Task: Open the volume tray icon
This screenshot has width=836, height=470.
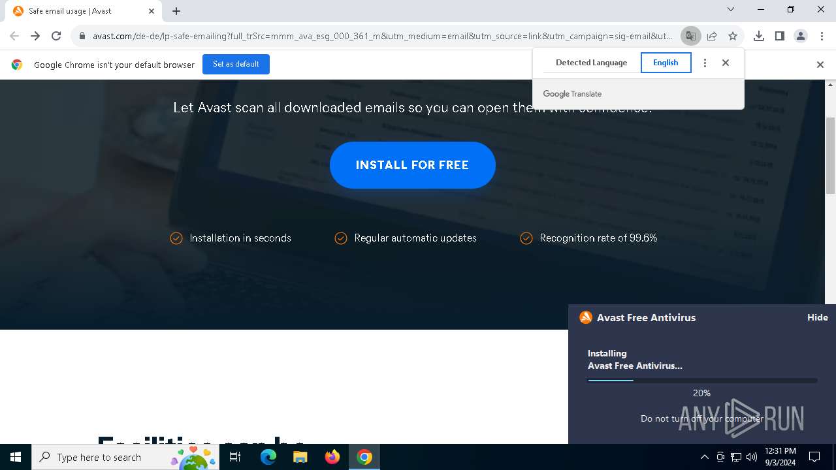Action: tap(752, 457)
